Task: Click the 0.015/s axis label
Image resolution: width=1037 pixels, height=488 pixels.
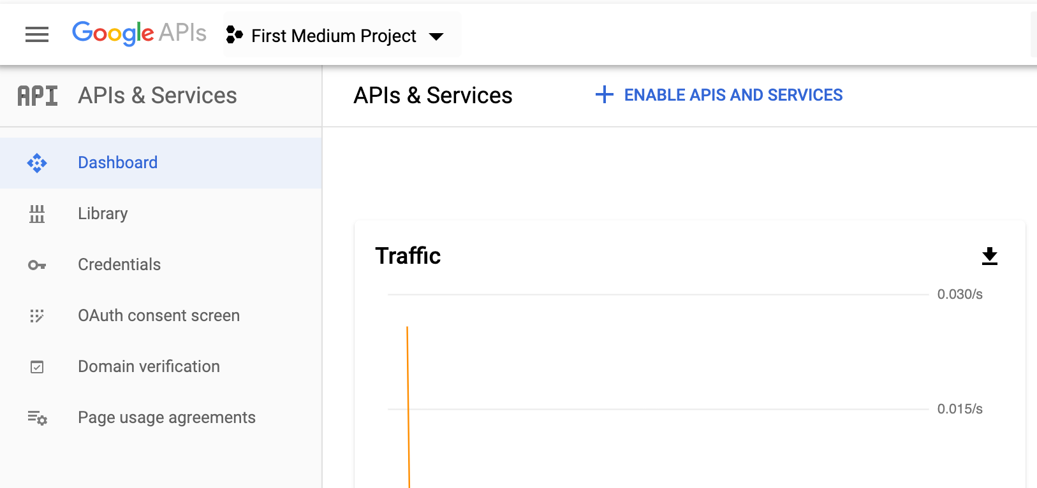Action: [960, 409]
